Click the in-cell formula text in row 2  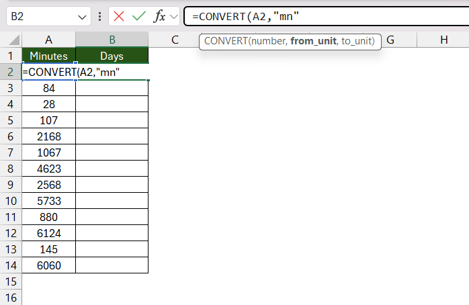click(71, 72)
